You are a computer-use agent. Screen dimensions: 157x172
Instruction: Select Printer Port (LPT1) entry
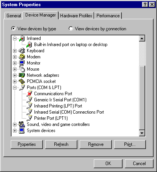click(x=51, y=118)
